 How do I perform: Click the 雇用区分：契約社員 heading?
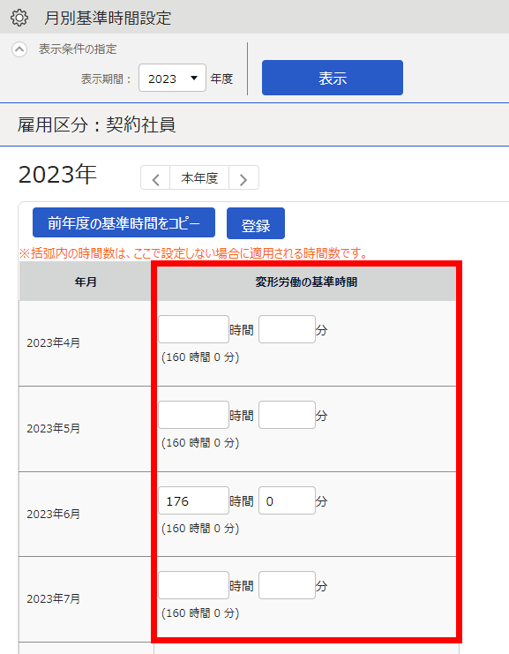97,124
